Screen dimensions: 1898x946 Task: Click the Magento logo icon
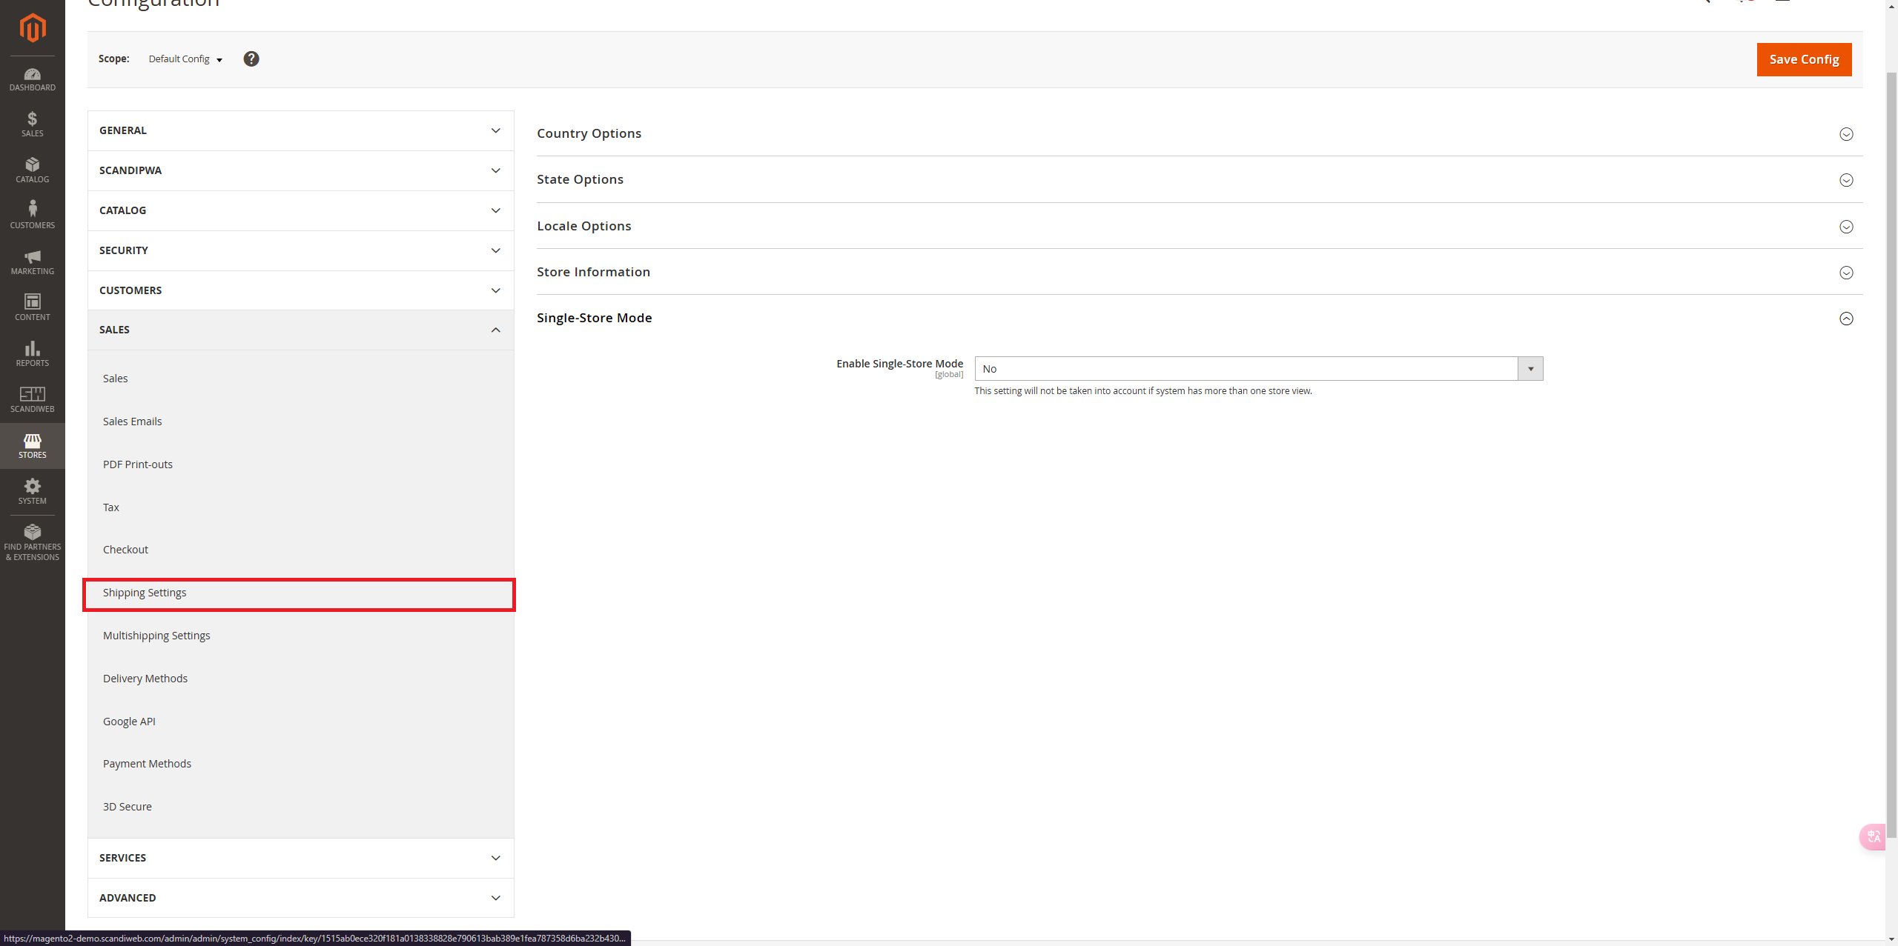point(33,27)
